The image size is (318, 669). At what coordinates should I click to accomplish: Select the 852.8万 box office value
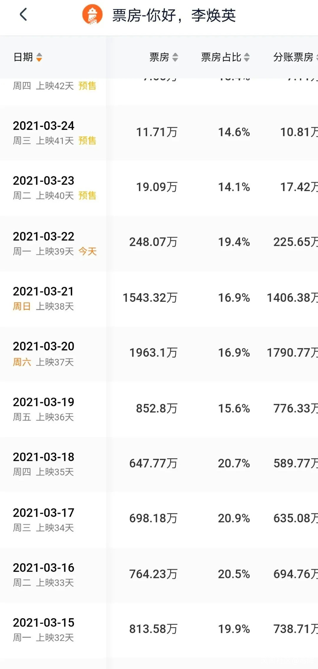pyautogui.click(x=156, y=408)
